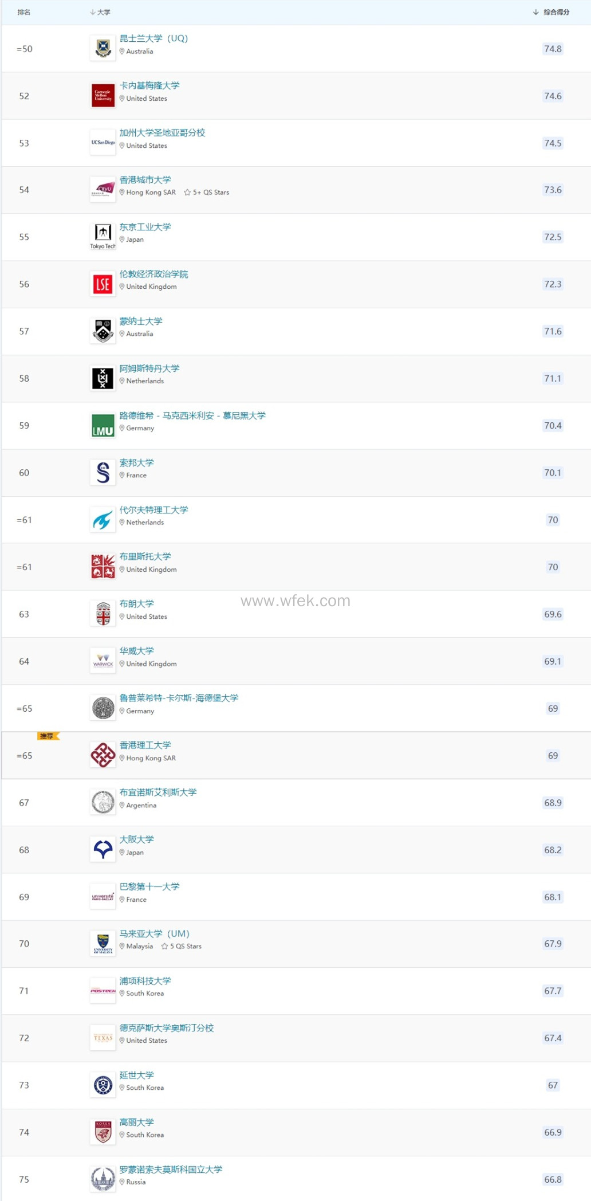
Task: Click the orange 推荐 tag
Action: tap(48, 736)
